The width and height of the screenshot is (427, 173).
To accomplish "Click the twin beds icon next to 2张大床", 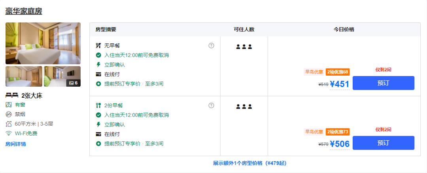I will 12,96.
